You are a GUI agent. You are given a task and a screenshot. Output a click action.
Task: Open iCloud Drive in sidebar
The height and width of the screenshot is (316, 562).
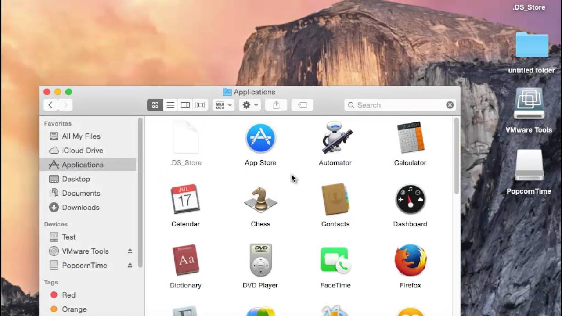coord(88,150)
